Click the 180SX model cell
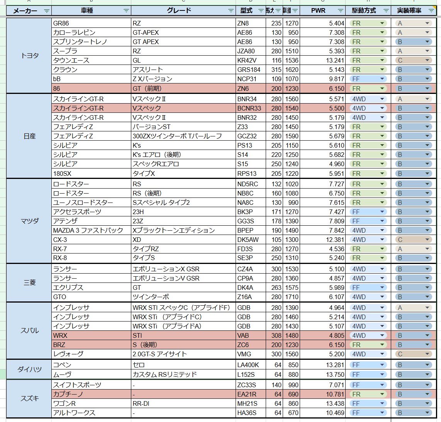441x422 pixels. tap(92, 174)
